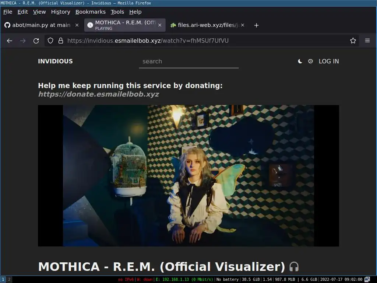Screen dimensions: 377x283
Task: Click the LOG IN link
Action: (x=329, y=62)
